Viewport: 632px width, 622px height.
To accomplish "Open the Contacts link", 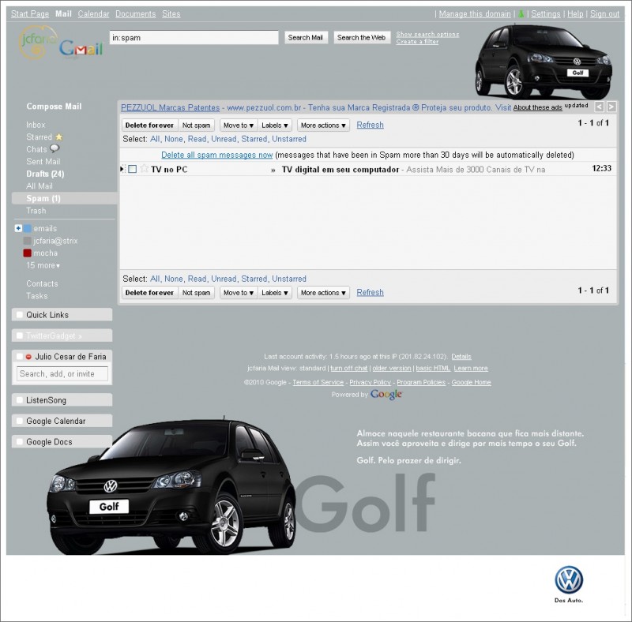I will pyautogui.click(x=43, y=283).
